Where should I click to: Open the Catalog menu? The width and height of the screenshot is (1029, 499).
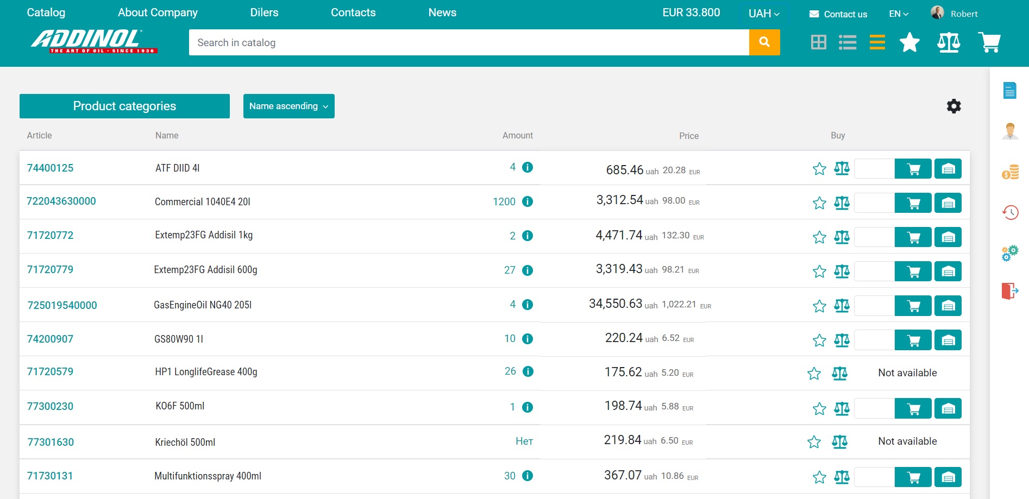point(46,12)
